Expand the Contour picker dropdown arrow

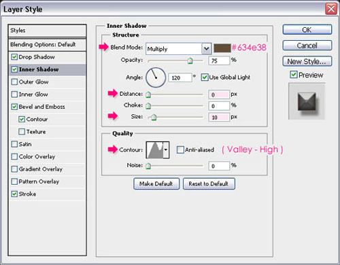coord(166,150)
